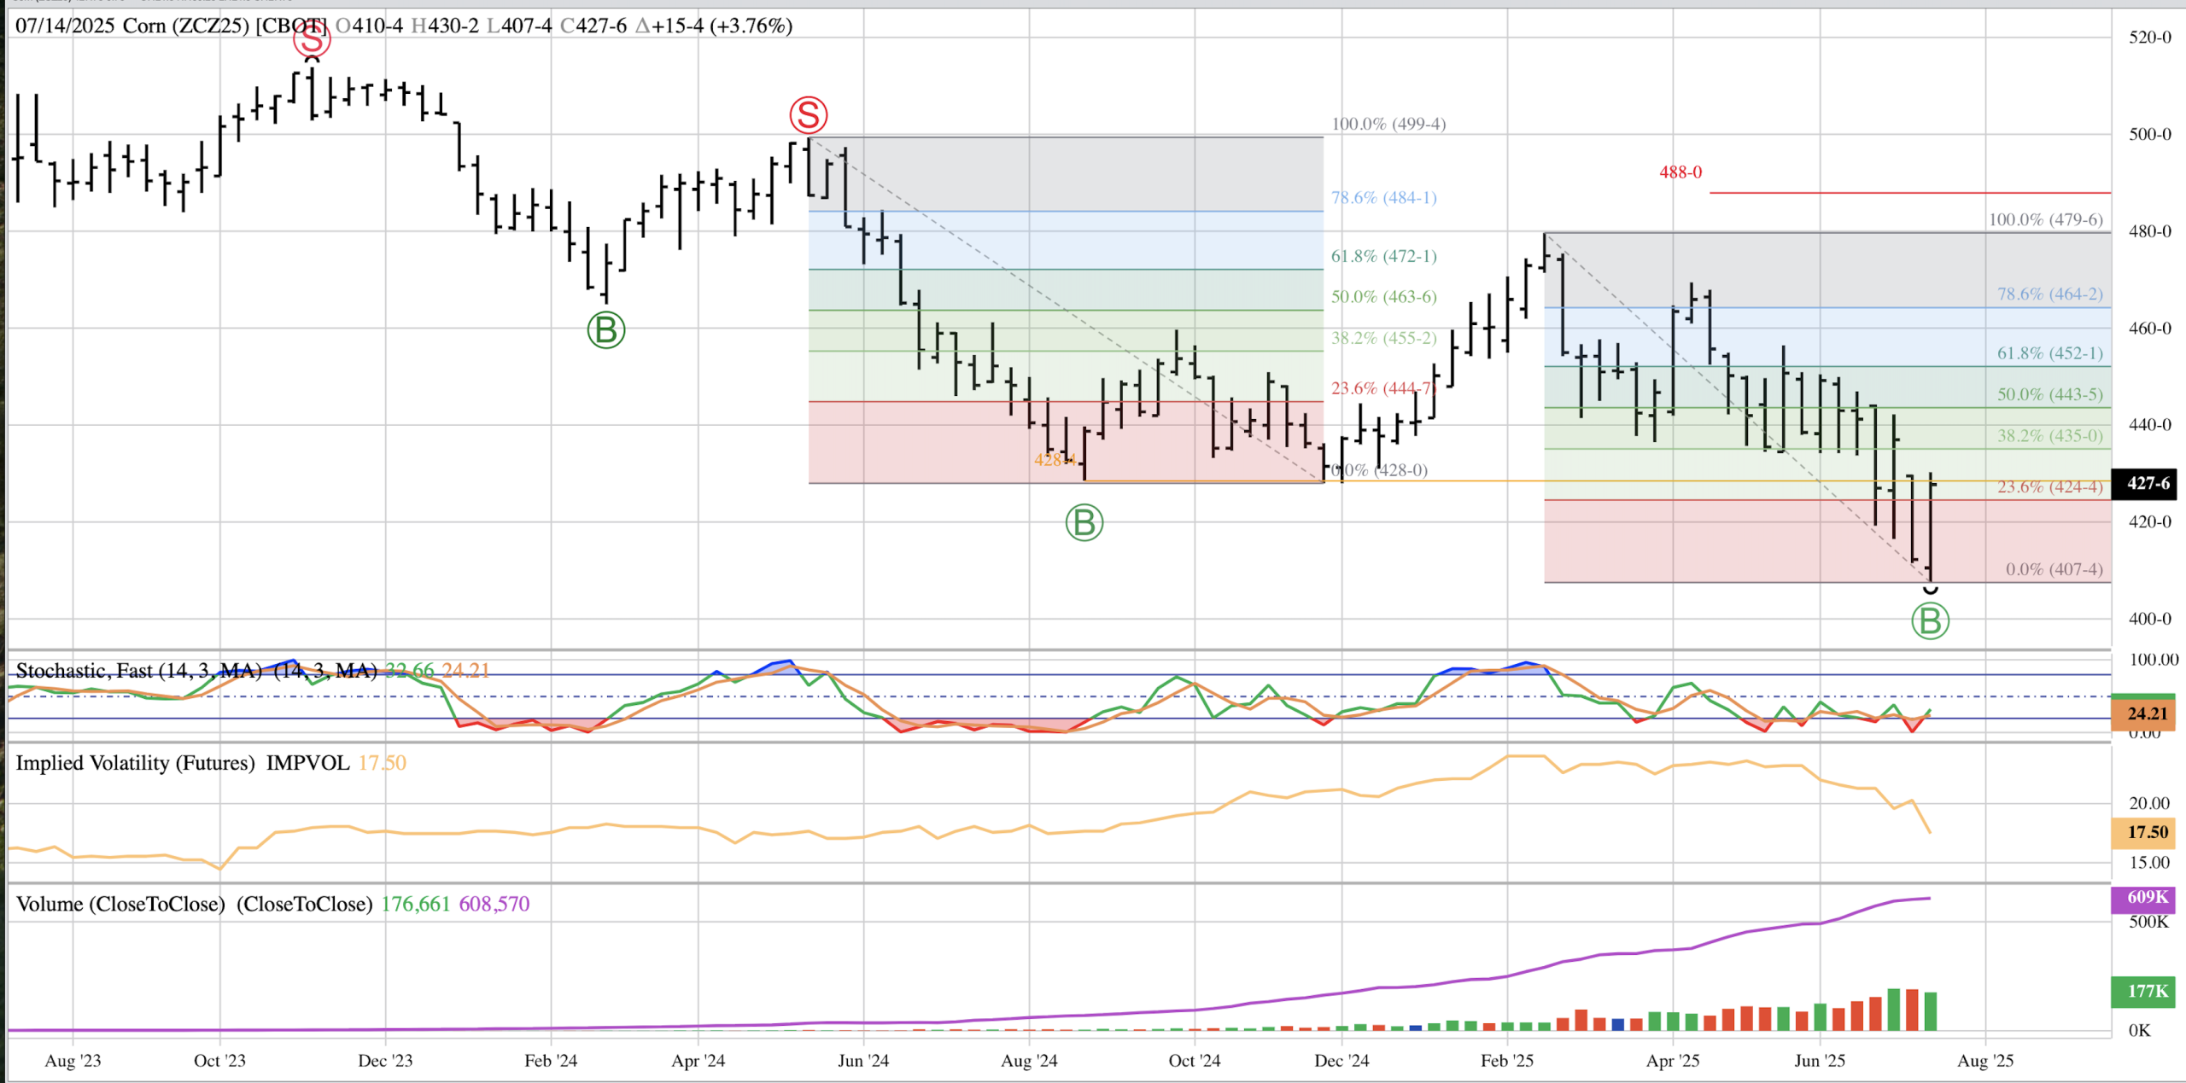The height and width of the screenshot is (1083, 2186).
Task: Click the 61.8% (472-1) Fibonacci level label
Action: (x=1383, y=256)
